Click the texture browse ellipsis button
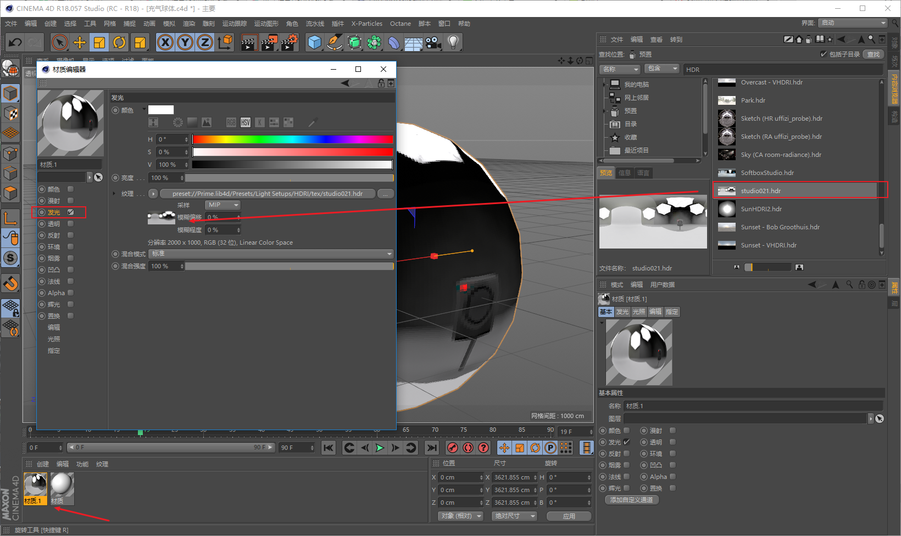The height and width of the screenshot is (536, 901). pos(386,194)
